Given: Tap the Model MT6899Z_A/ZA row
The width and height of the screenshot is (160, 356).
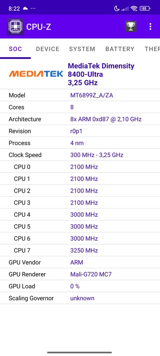Looking at the screenshot, I should click(80, 95).
